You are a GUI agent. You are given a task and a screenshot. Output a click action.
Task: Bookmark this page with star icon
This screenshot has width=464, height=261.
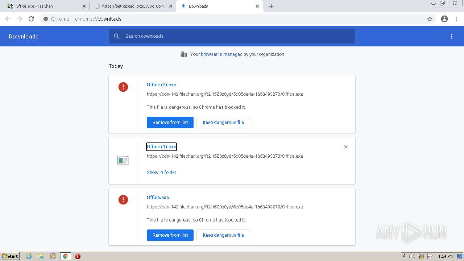coord(430,19)
